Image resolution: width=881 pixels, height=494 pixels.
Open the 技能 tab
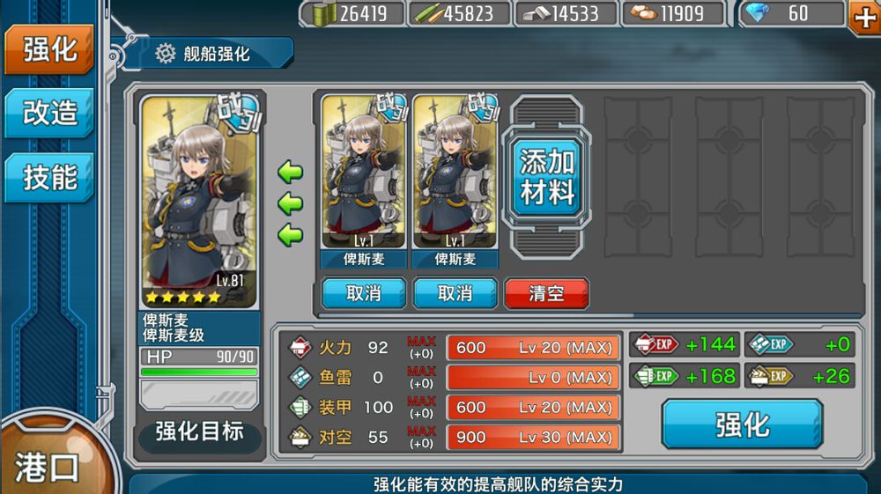click(x=49, y=177)
